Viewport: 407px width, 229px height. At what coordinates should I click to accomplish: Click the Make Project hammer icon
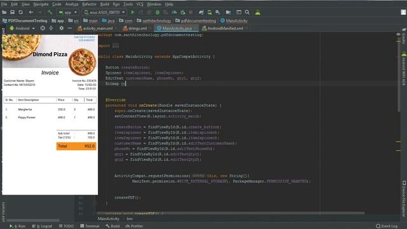[50, 12]
